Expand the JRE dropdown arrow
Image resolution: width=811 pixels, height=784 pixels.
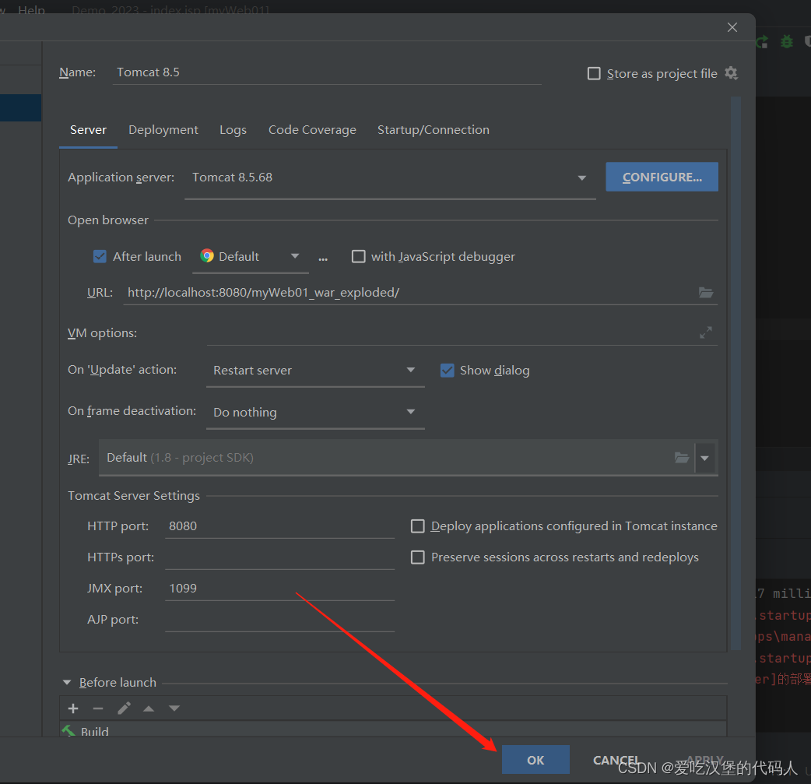(704, 458)
